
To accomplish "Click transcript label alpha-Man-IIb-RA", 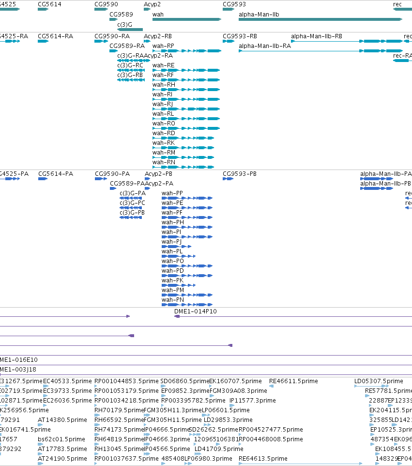I will click(265, 46).
